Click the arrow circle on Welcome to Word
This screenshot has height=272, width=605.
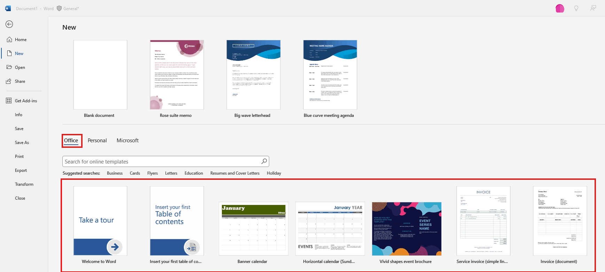pos(115,247)
